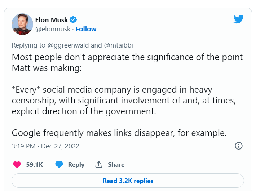Follow the @elonmusk account
260x191 pixels.
click(x=86, y=29)
